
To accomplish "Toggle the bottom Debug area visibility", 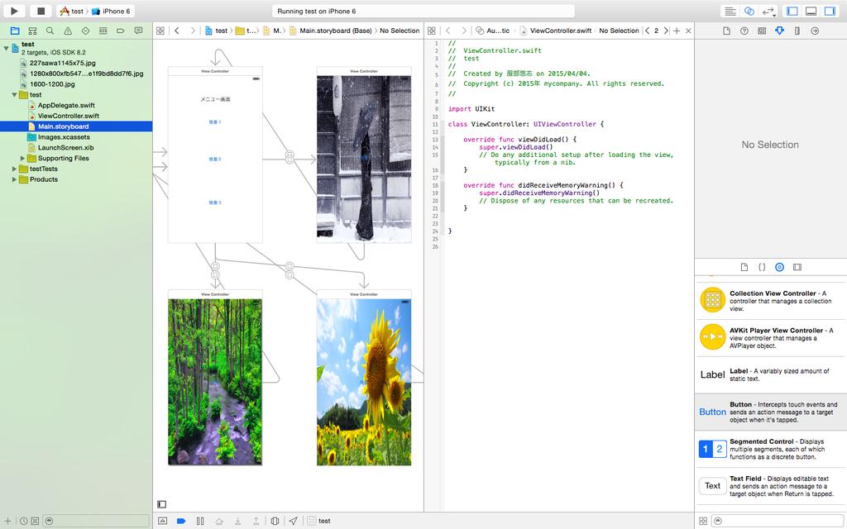I will coord(811,11).
